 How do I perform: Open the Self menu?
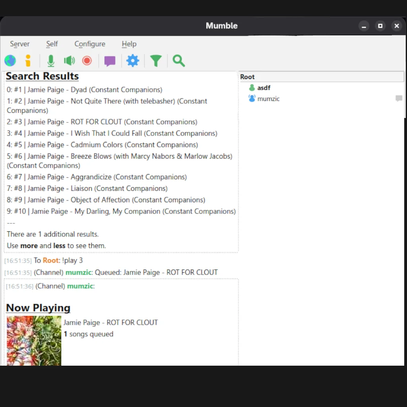pos(52,44)
